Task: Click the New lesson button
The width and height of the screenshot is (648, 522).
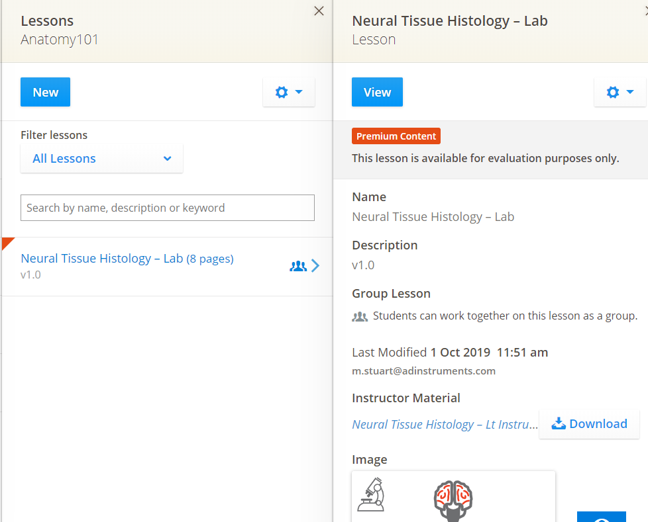Action: pos(45,93)
